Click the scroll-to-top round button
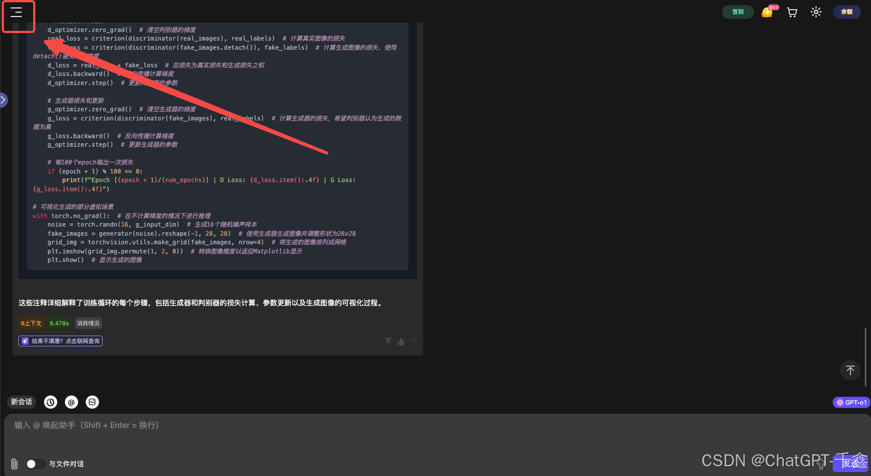Viewport: 871px width, 476px height. click(x=850, y=370)
